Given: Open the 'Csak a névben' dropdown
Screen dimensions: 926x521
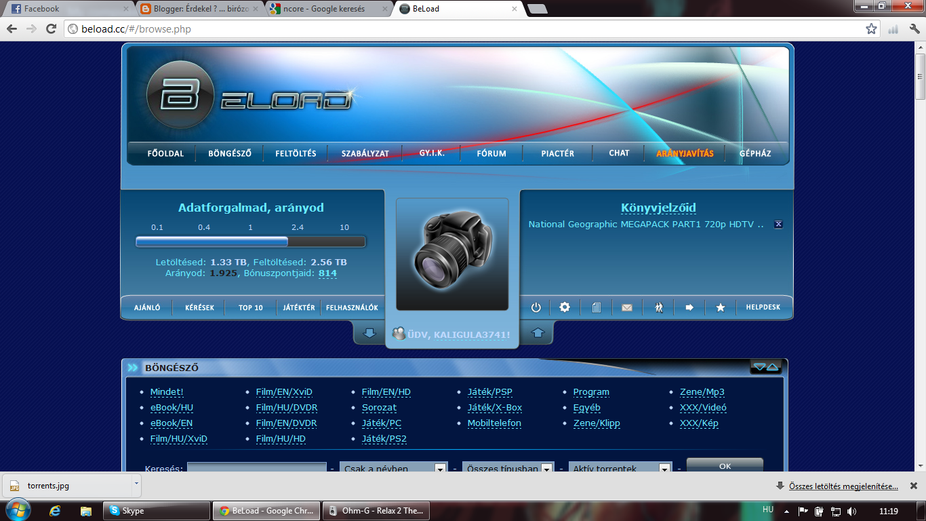Looking at the screenshot, I should click(x=394, y=469).
